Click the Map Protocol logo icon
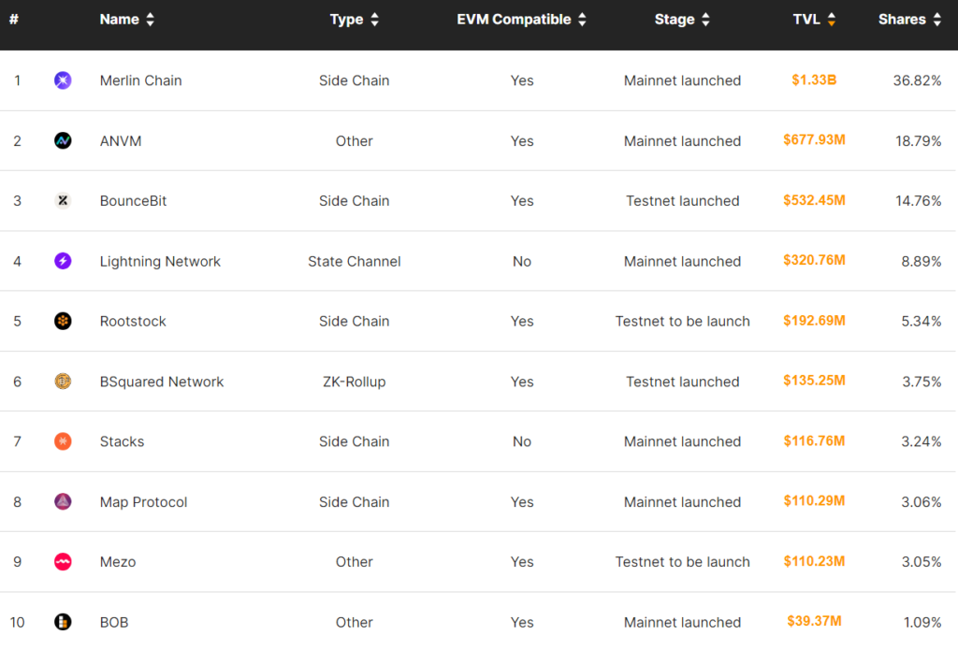The height and width of the screenshot is (649, 958). pyautogui.click(x=63, y=502)
